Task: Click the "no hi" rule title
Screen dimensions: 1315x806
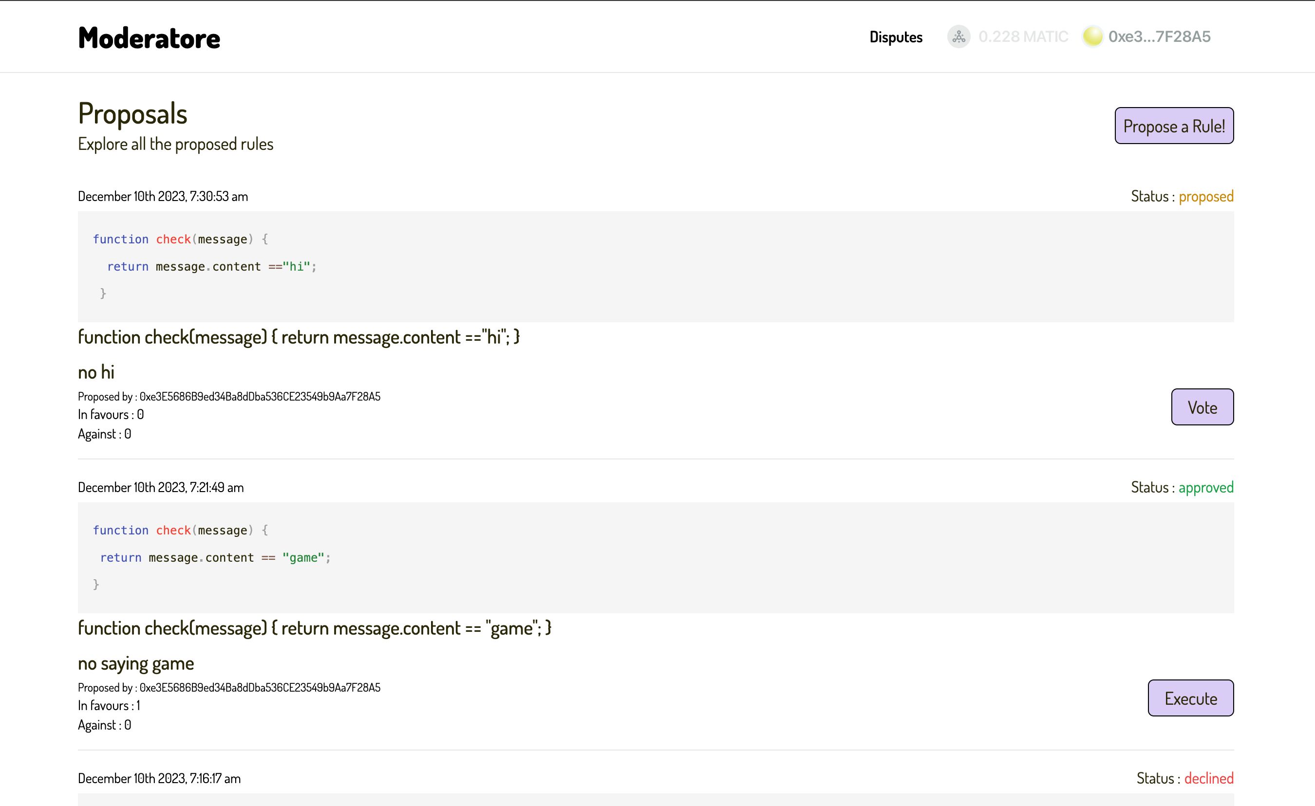Action: [x=96, y=372]
